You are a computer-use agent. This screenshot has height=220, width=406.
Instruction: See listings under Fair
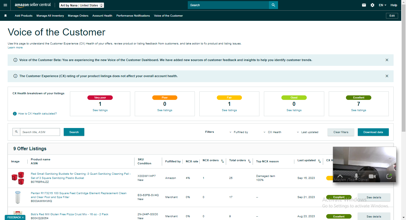(229, 110)
